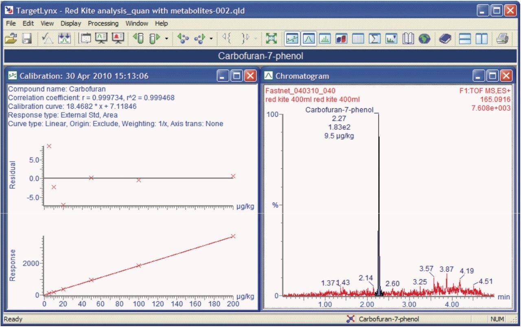Click the Calibration curve equation text
The height and width of the screenshot is (327, 521).
[72, 106]
